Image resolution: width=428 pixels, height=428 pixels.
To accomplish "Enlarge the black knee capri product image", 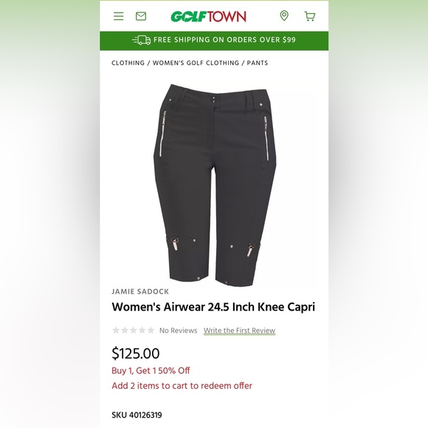I will click(x=215, y=184).
